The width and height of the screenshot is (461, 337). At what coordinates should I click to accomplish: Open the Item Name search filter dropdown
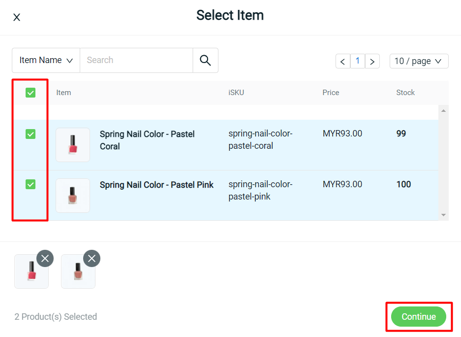click(x=45, y=60)
